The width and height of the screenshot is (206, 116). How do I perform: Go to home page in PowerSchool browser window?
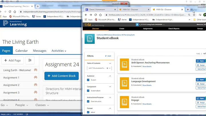click(x=15, y=11)
